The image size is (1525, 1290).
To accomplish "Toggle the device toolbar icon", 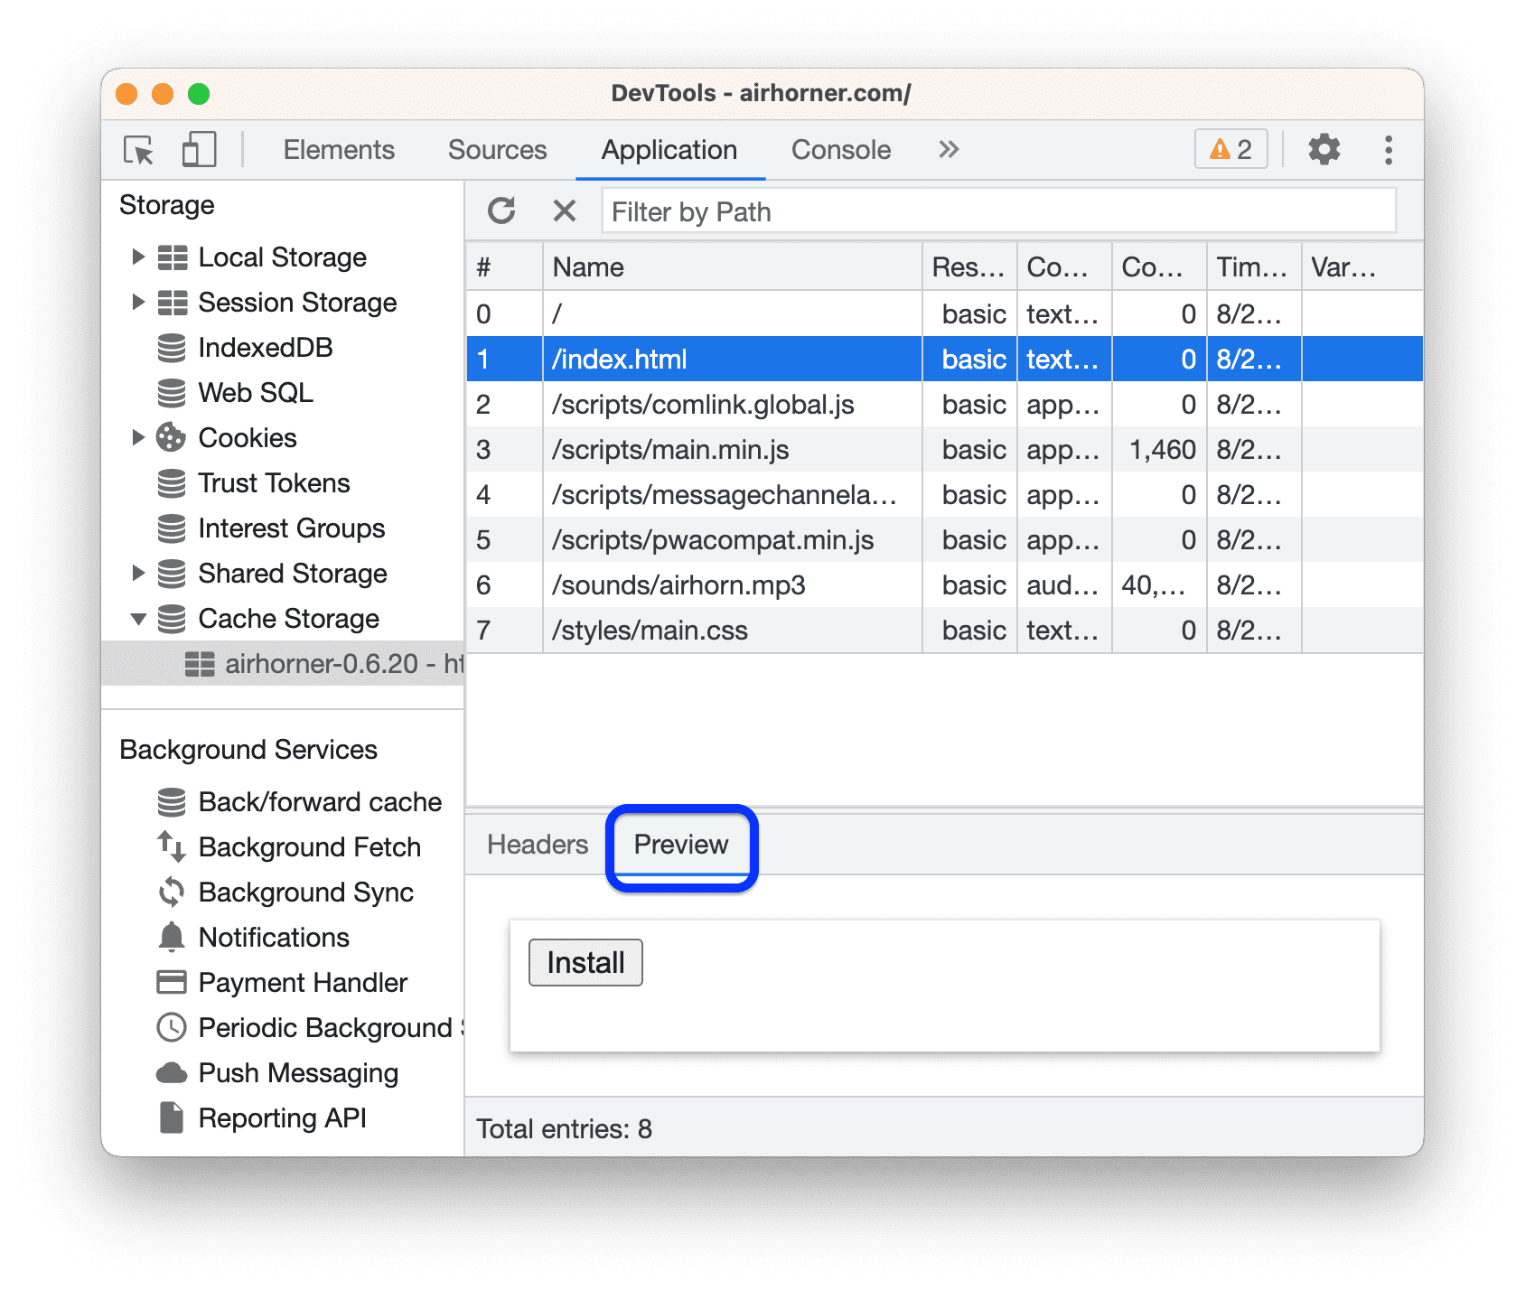I will tap(199, 150).
